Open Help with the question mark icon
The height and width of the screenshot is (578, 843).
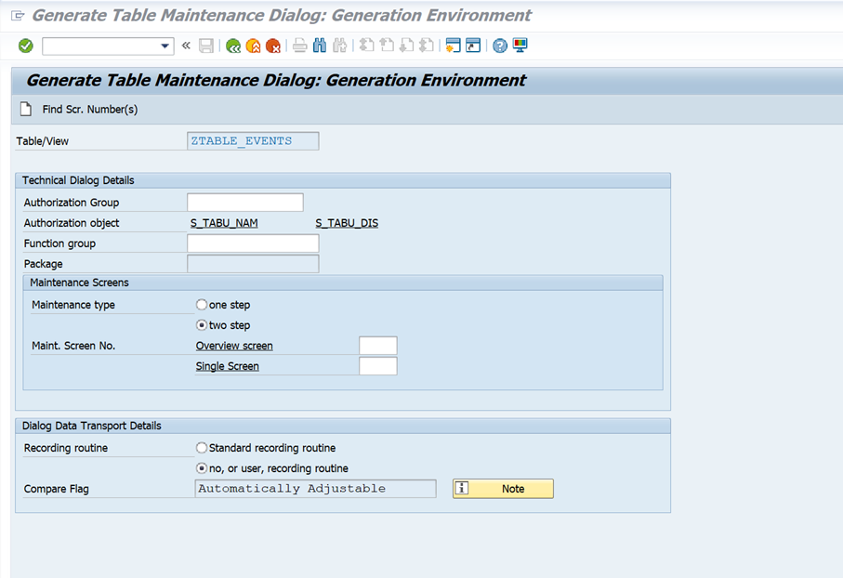500,46
